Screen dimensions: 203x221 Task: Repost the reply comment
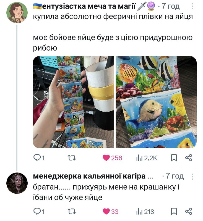72,211
